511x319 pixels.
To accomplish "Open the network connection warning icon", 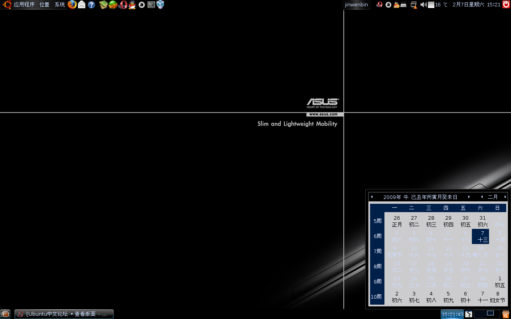I will pyautogui.click(x=414, y=5).
